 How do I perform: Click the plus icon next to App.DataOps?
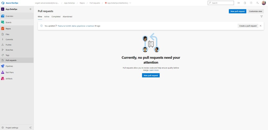click(x=30, y=9)
